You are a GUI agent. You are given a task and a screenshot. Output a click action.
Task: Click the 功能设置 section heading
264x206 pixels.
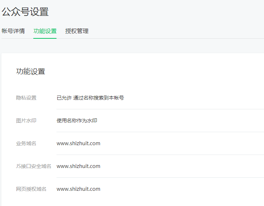click(x=31, y=71)
